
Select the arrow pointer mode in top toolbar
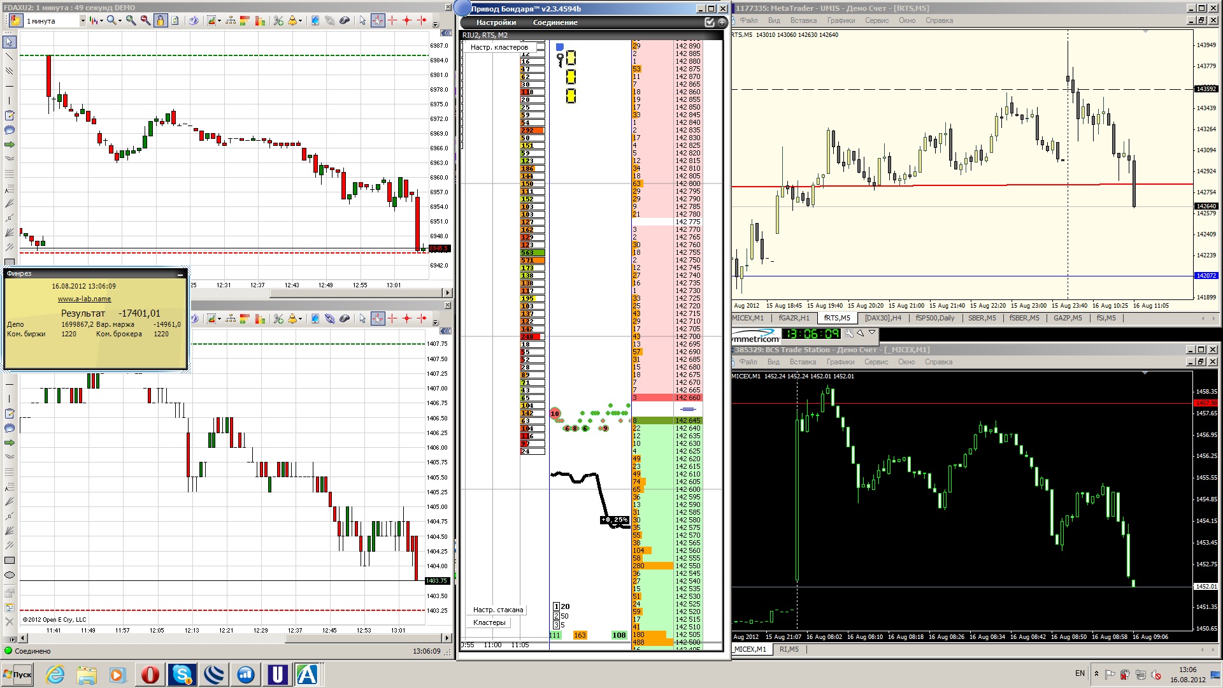[362, 21]
